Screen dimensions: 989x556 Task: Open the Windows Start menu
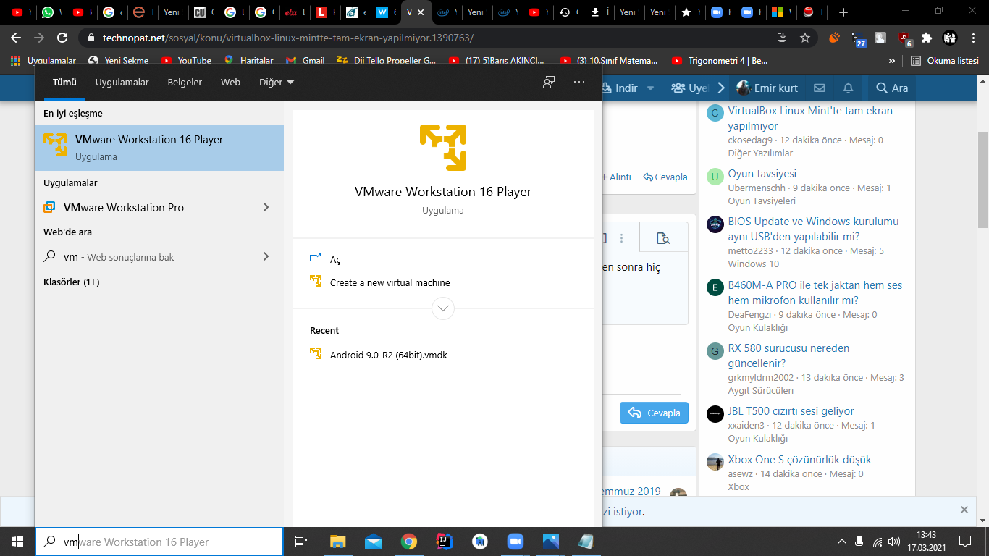pyautogui.click(x=17, y=542)
